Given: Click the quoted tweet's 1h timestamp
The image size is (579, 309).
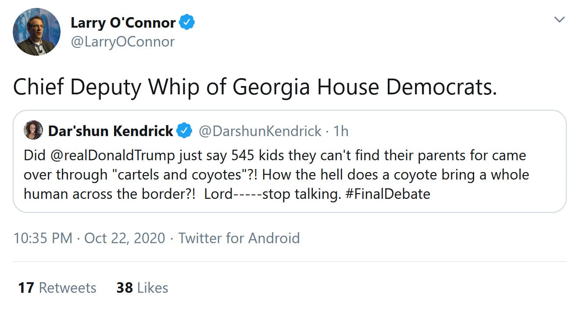Looking at the screenshot, I should point(341,131).
